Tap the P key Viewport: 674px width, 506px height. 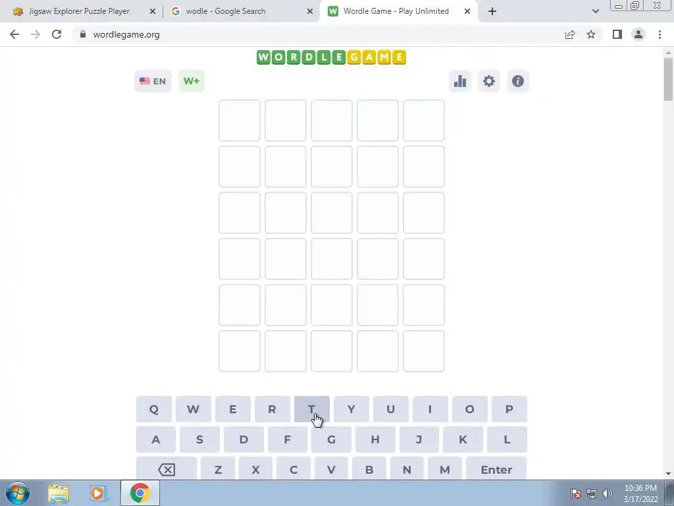pos(509,409)
